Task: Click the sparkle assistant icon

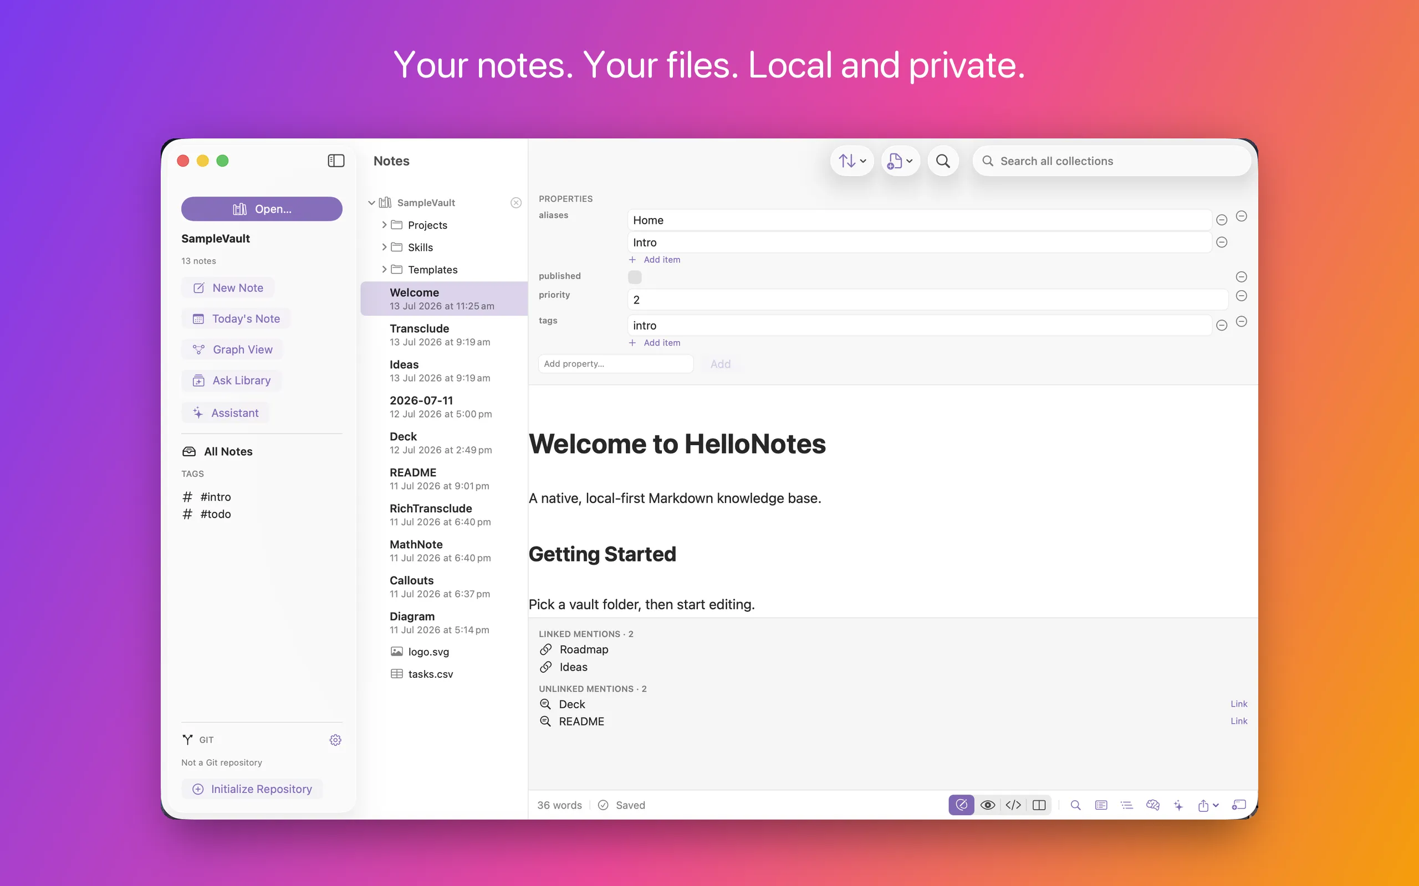Action: pos(1178,805)
